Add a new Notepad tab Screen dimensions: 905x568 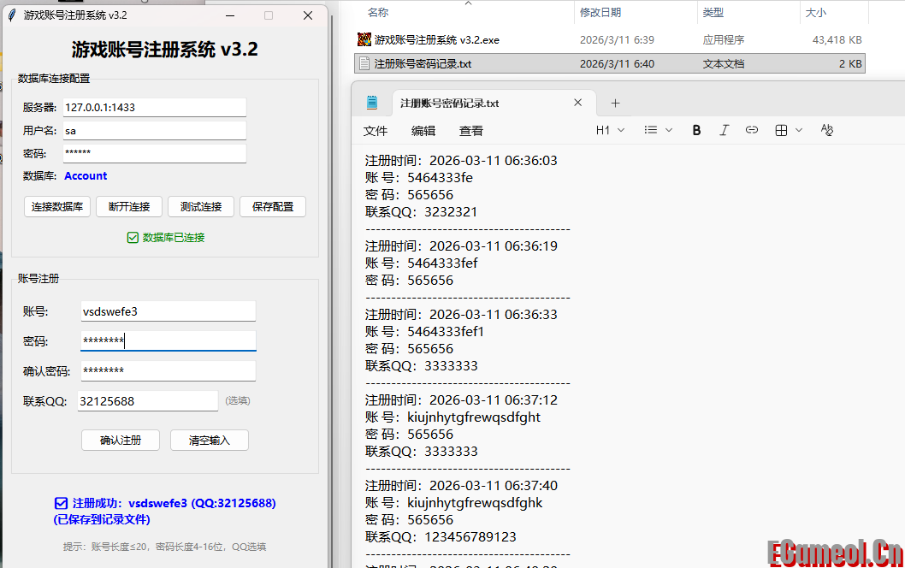click(615, 103)
